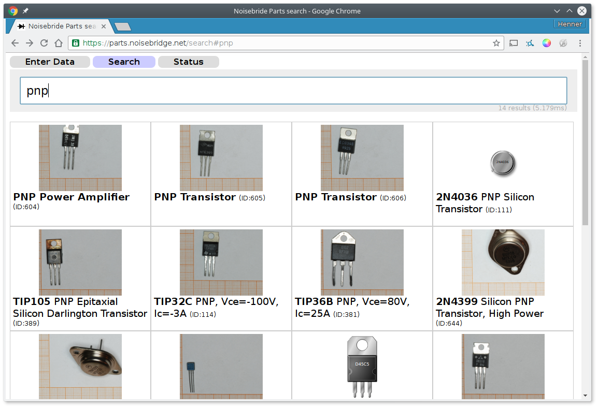Click the TIP36B PNP, Vce=80V title
598x408 pixels.
352,308
